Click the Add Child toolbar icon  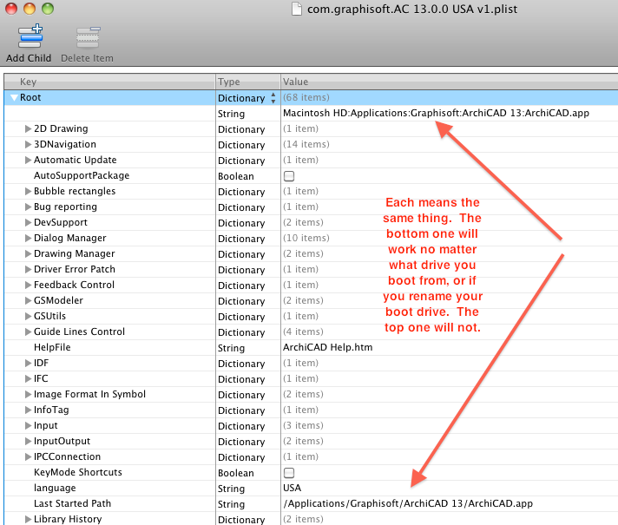[30, 36]
